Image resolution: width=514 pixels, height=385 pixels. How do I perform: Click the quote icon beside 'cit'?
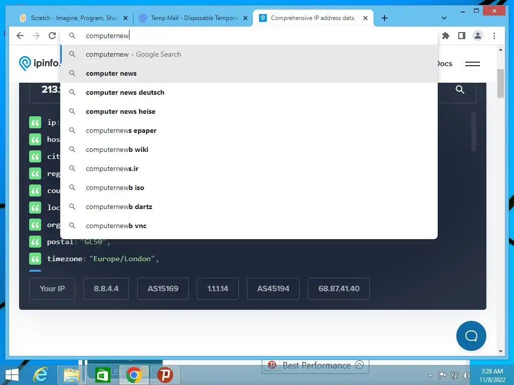pyautogui.click(x=35, y=156)
